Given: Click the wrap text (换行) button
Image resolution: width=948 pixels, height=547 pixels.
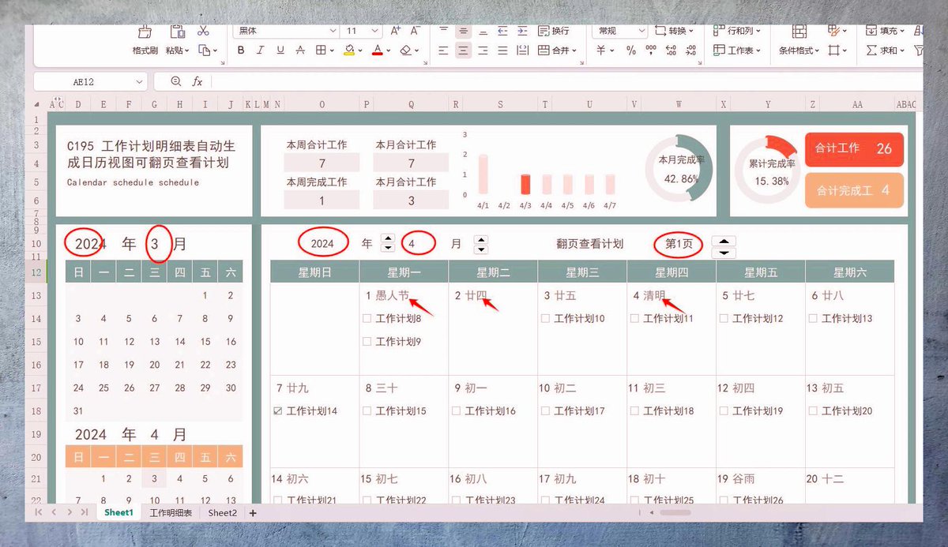Looking at the screenshot, I should pos(554,31).
